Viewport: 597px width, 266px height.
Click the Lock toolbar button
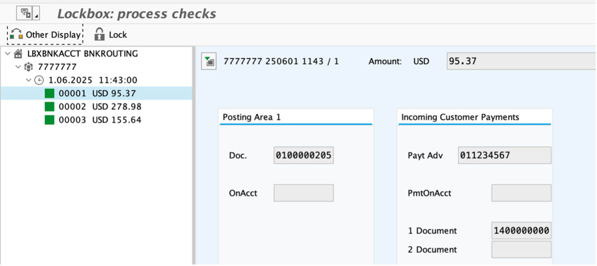[111, 34]
